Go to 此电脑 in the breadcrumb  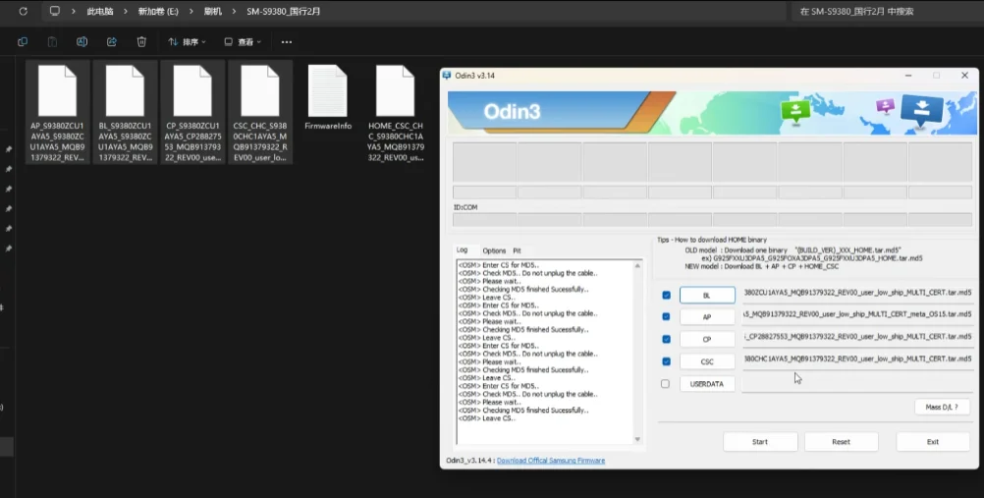click(x=100, y=12)
